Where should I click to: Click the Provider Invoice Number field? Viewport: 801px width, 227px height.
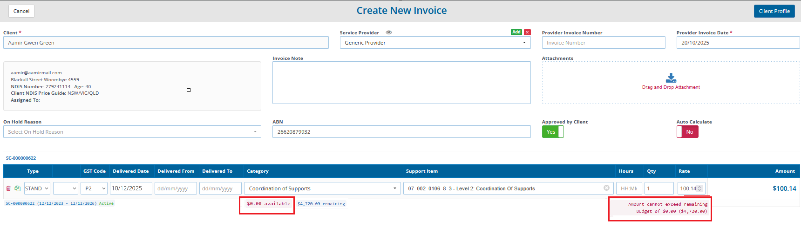coord(603,43)
